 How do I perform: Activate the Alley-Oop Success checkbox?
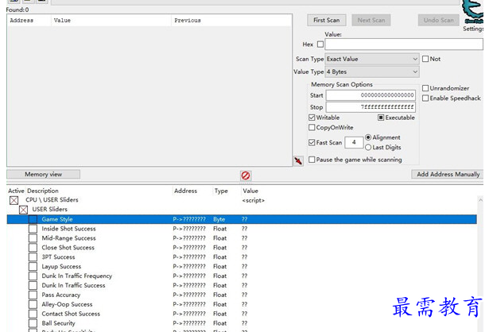coord(33,304)
